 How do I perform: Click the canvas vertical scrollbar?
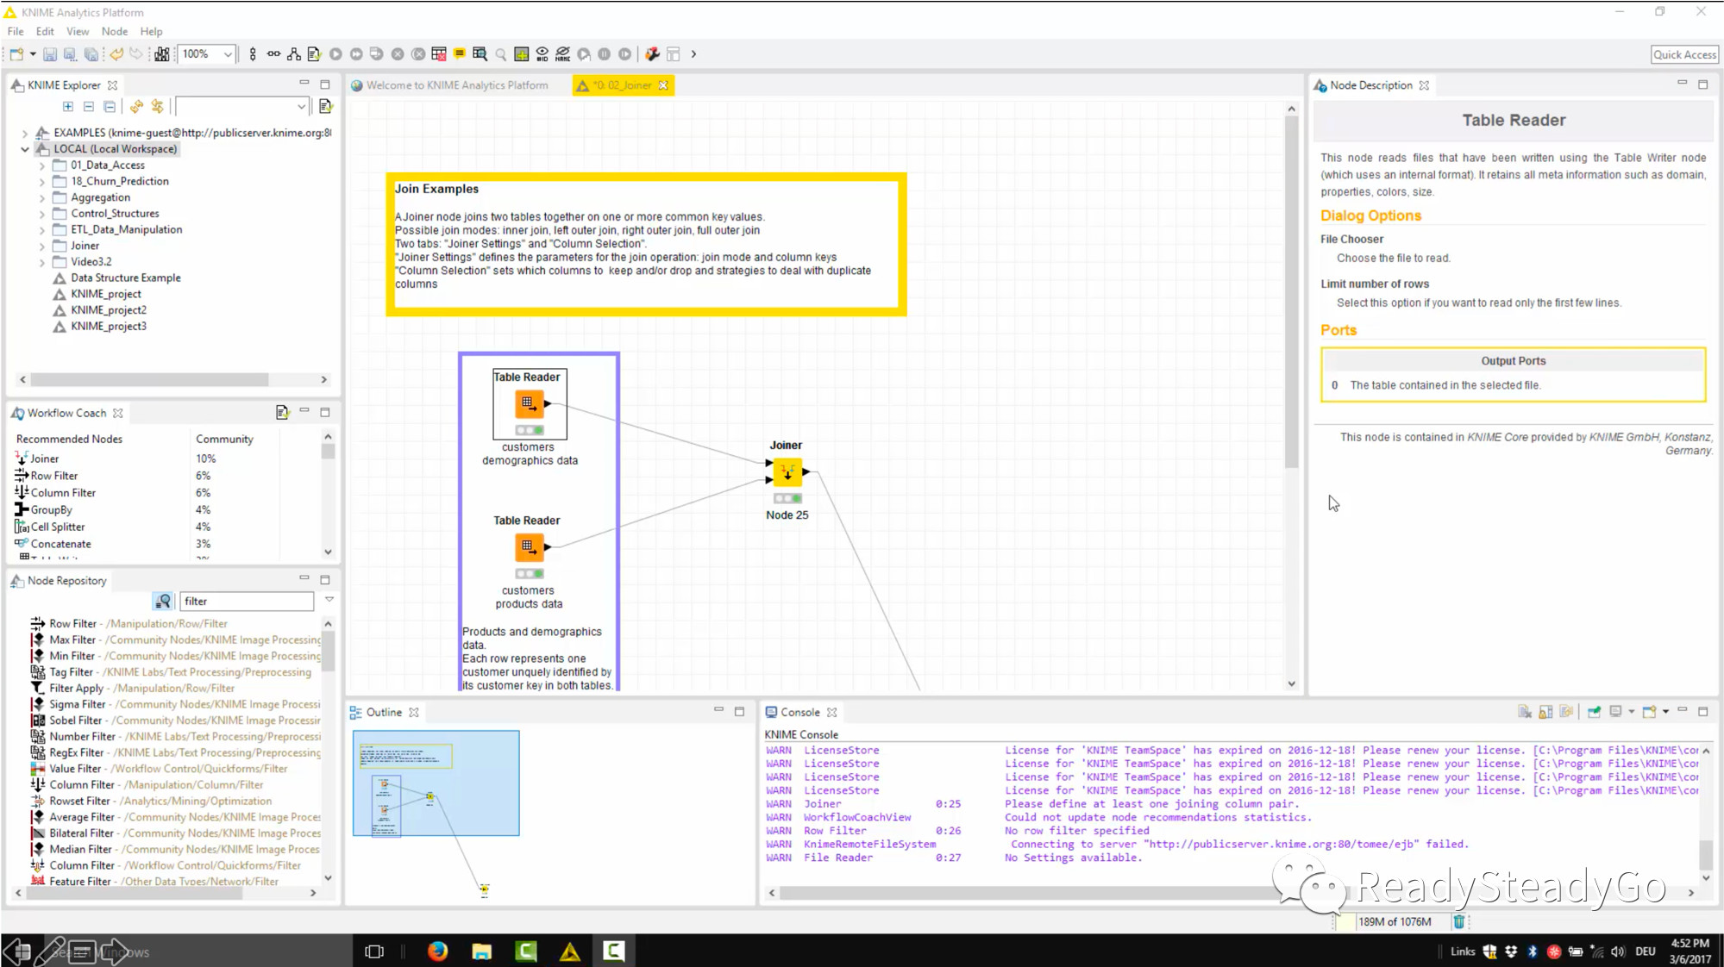click(x=1291, y=293)
